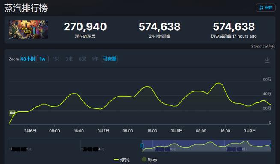Click the 3月7日 axis label

103,131
